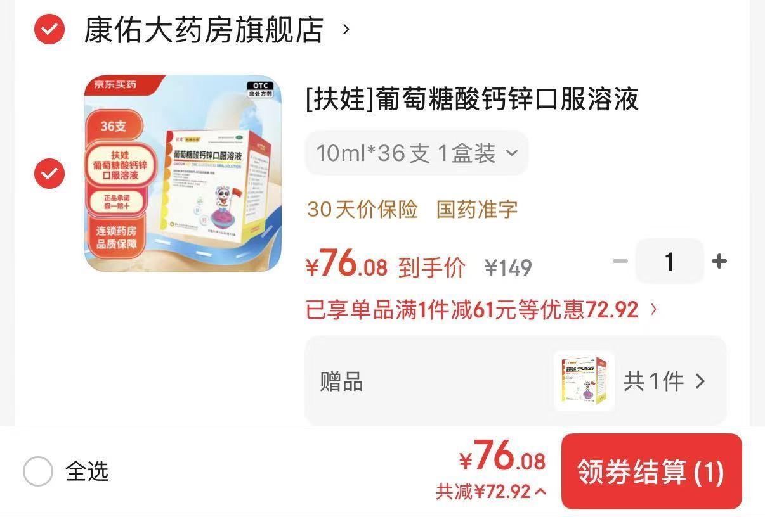Open the 10ml*36支 1盒装 specification dropdown
Screen dimensions: 765x517
[417, 153]
